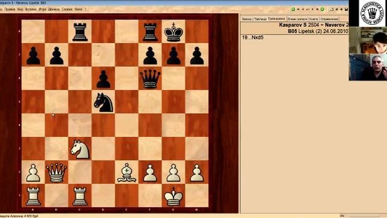This screenshot has height=218, width=387.
Task: Select the white queen on b2
Action: 56,173
